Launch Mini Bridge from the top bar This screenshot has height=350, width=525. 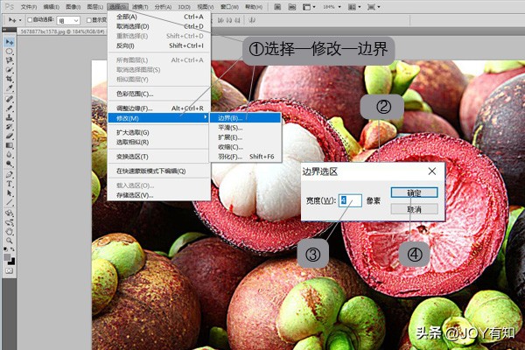point(292,7)
